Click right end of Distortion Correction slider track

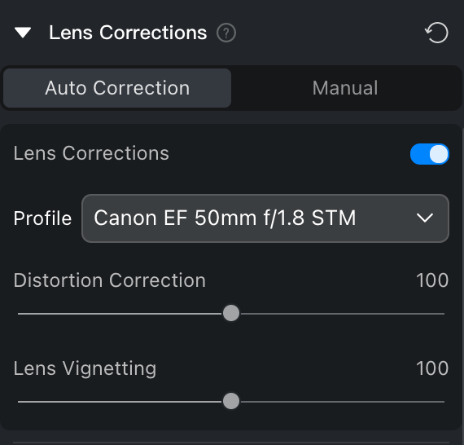pos(442,314)
